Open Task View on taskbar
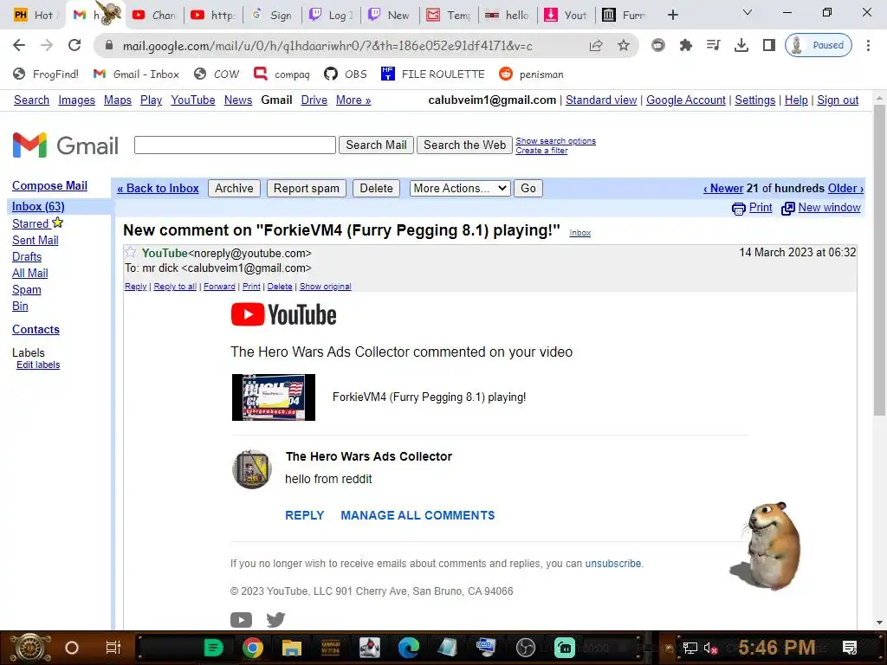This screenshot has height=665, width=887. click(113, 648)
